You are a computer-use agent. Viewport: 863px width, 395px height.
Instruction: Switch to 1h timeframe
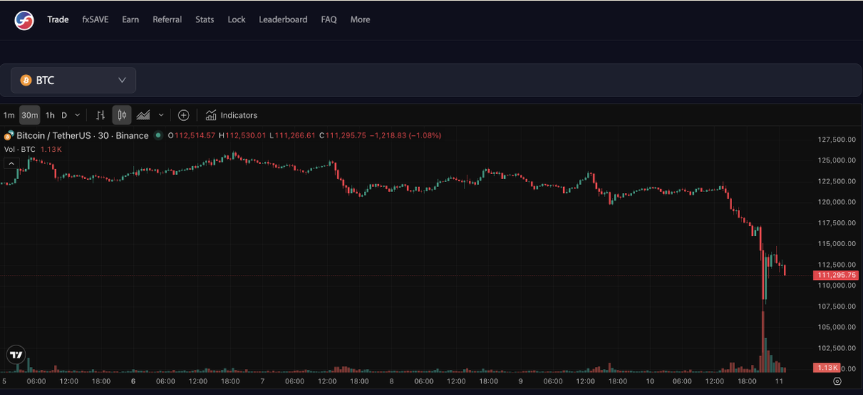pos(50,115)
